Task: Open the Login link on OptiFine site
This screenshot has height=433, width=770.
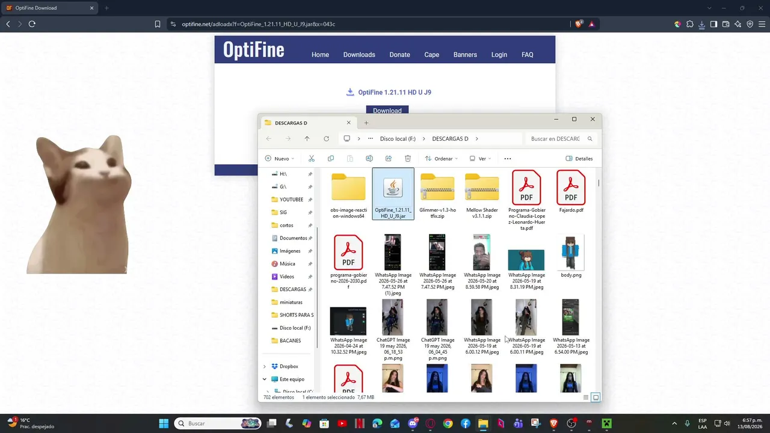Action: point(499,55)
